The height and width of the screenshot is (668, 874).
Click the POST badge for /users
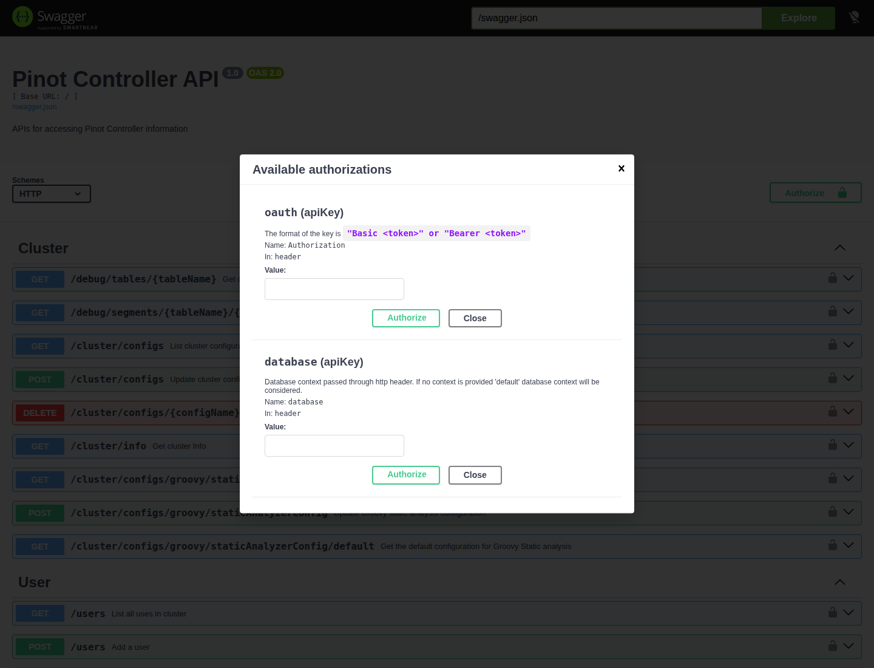coord(40,647)
